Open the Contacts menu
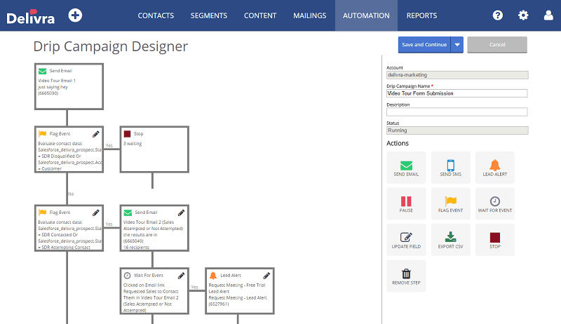The image size is (561, 324). [156, 15]
